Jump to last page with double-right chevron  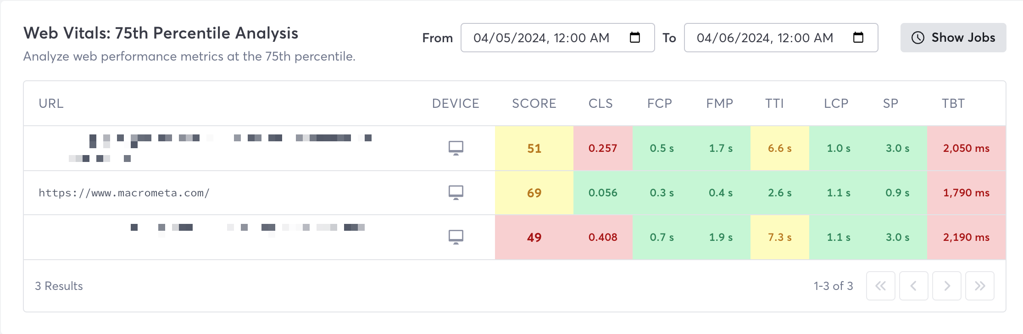tap(979, 286)
